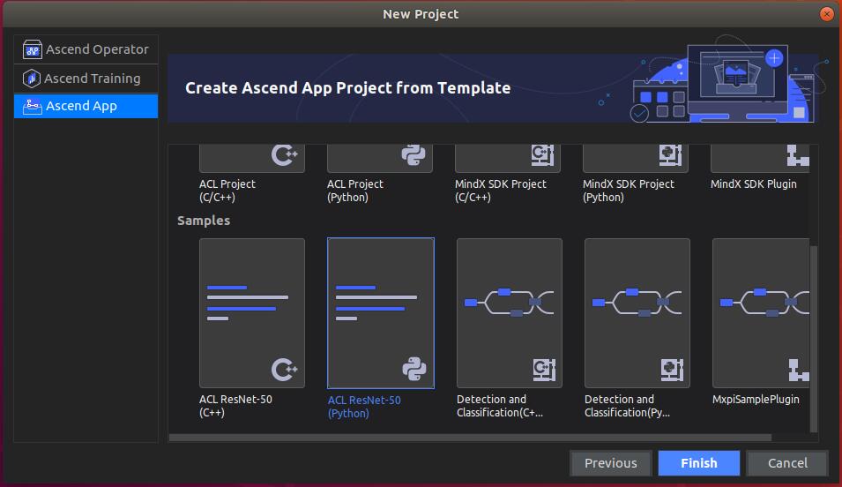The width and height of the screenshot is (842, 487).
Task: Click the ACL Project (C/C++) label
Action: point(227,191)
